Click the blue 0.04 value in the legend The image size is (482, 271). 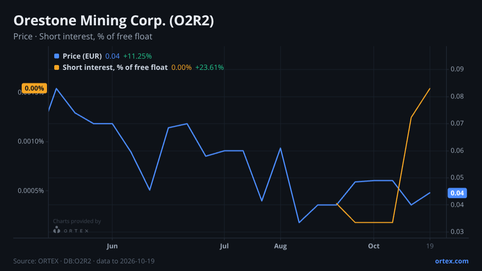click(x=112, y=56)
